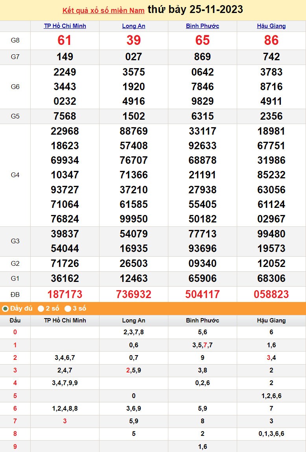Image resolution: width=306 pixels, height=452 pixels.
Task: Click the special prize number 736932
Action: [x=134, y=294]
